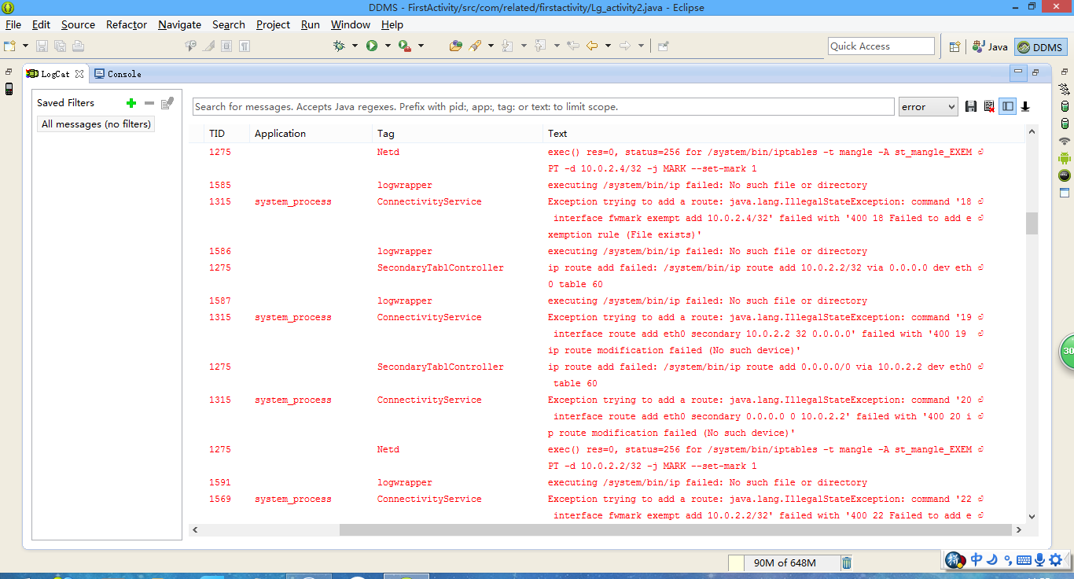
Task: Select All messages (no filters) entry
Action: click(x=96, y=124)
